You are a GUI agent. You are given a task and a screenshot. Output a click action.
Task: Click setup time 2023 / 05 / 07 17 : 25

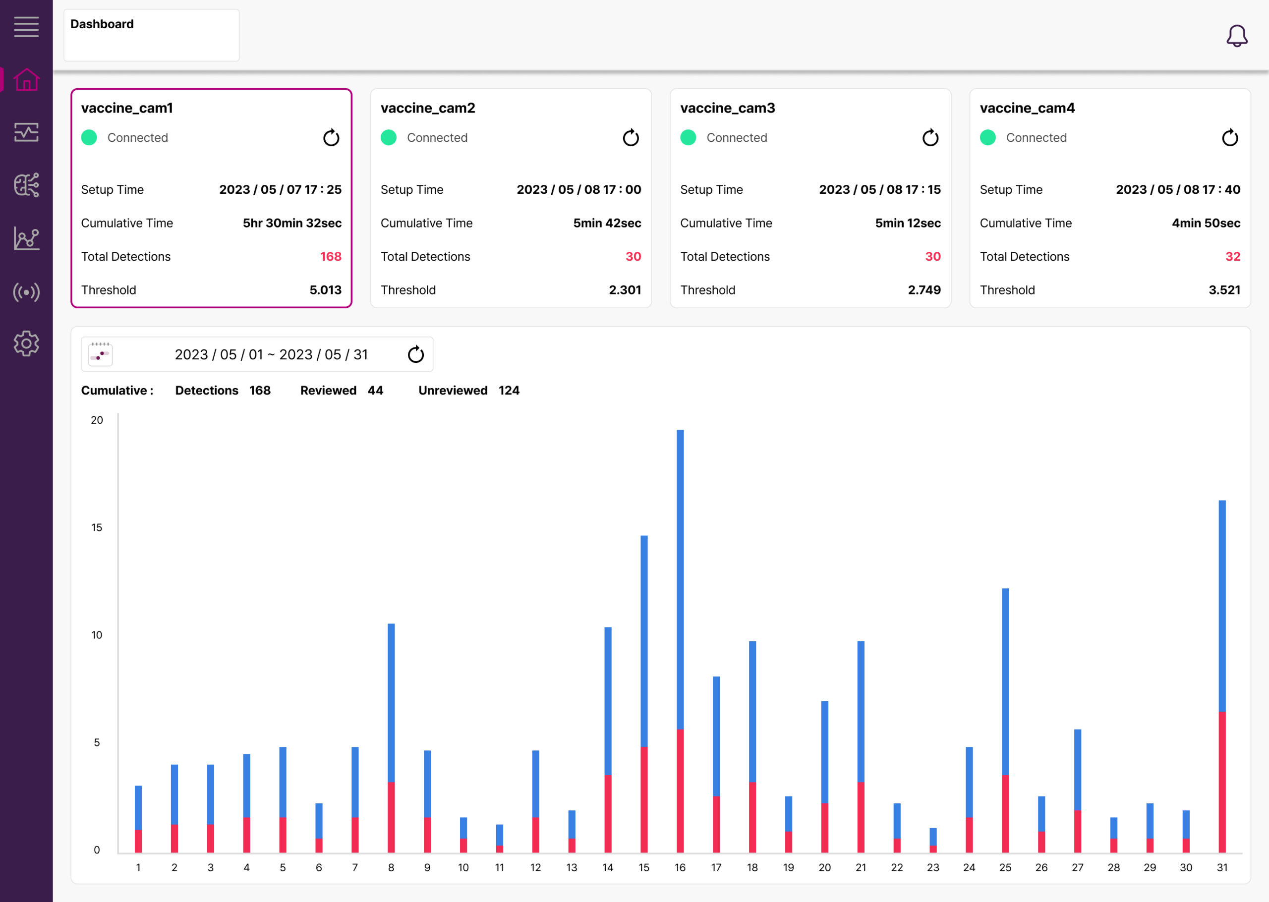click(281, 189)
